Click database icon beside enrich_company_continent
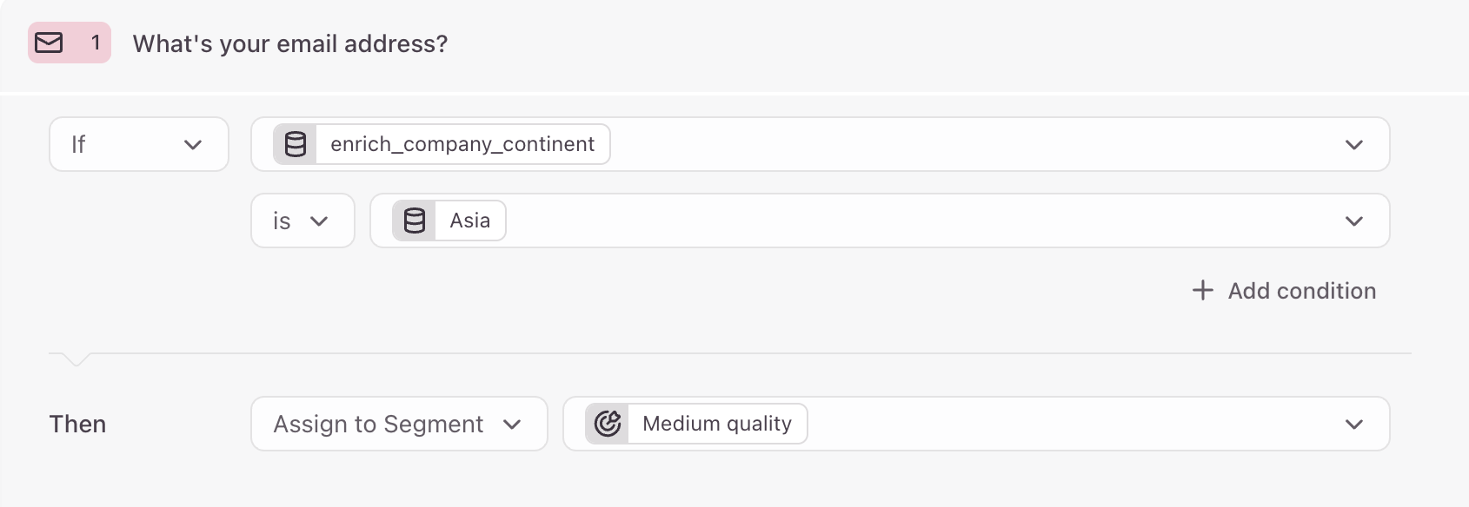 295,144
